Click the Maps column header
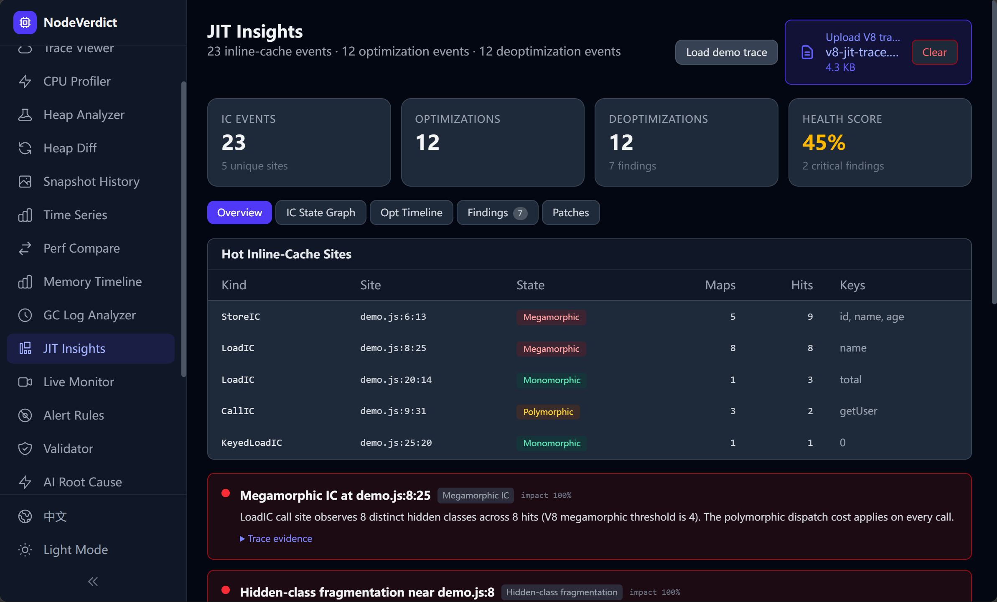Image resolution: width=997 pixels, height=602 pixels. 720,285
